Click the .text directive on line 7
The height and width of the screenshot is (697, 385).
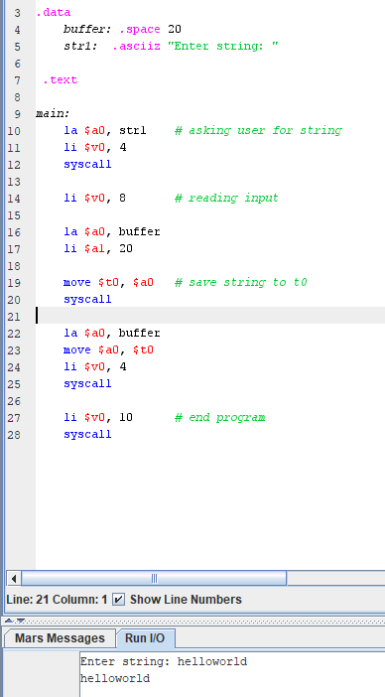pos(61,80)
